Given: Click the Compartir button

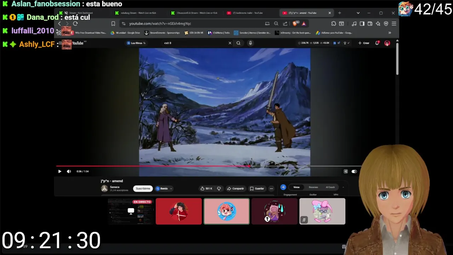Looking at the screenshot, I should coord(235,188).
